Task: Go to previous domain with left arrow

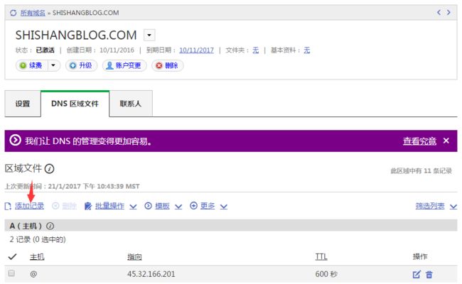Action: (439, 12)
